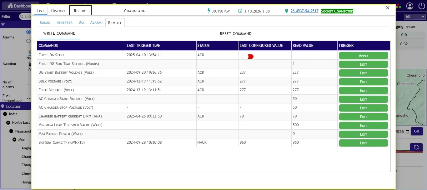Image resolution: width=427 pixels, height=190 pixels.
Task: Click the Chenloisho label on map
Action: 406,84
